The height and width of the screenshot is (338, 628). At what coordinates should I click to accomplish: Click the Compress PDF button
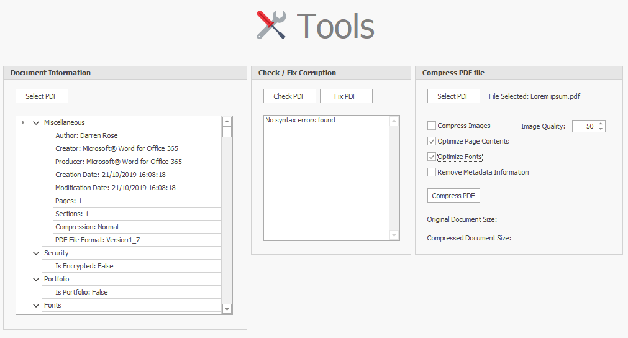[453, 196]
